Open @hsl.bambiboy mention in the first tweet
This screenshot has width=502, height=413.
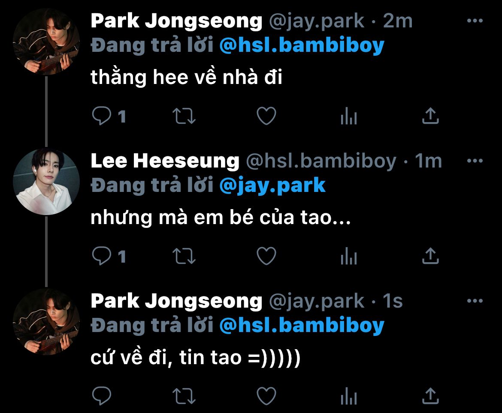pyautogui.click(x=302, y=45)
